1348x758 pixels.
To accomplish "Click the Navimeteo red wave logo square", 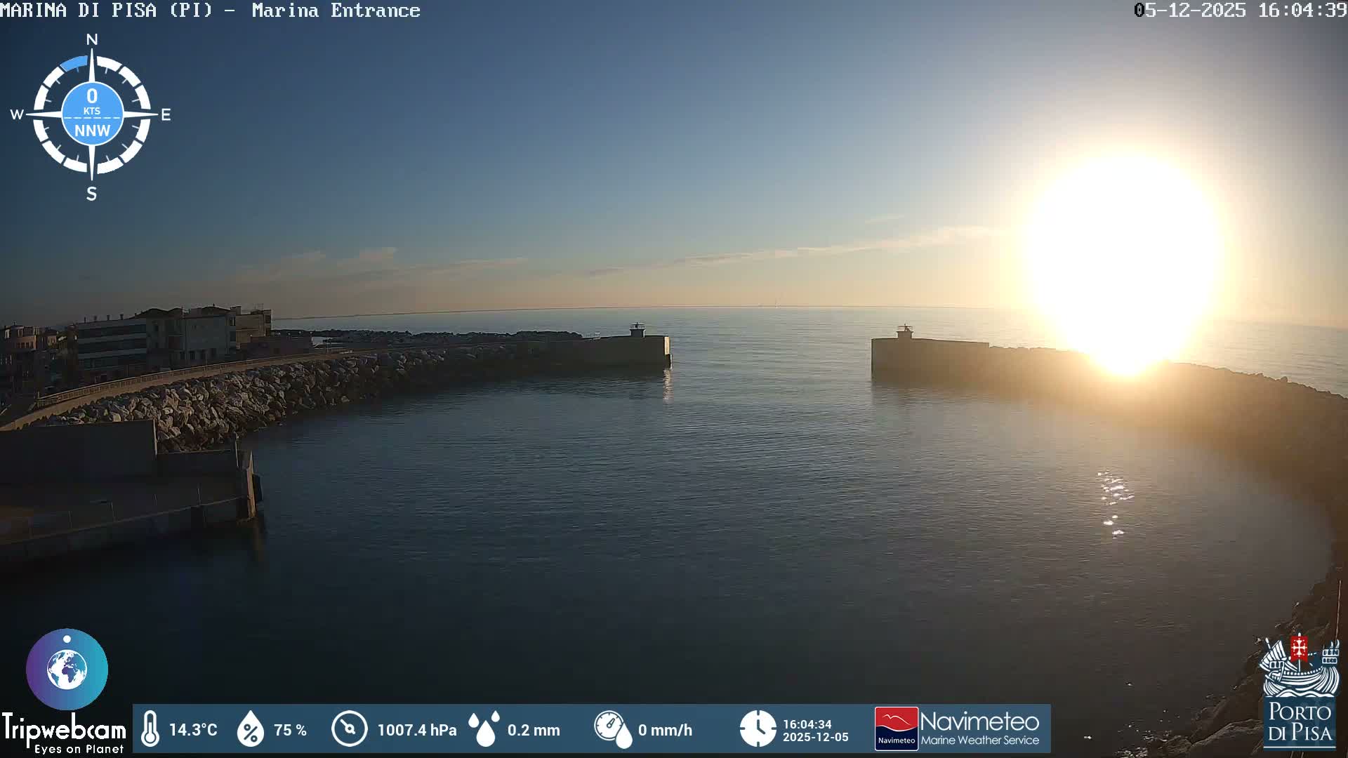I will click(x=897, y=729).
